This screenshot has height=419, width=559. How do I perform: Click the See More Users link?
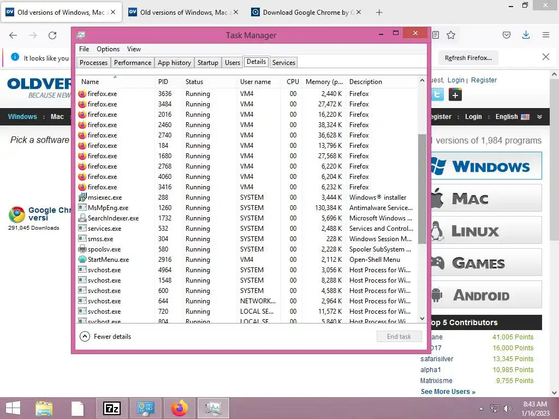point(448,392)
